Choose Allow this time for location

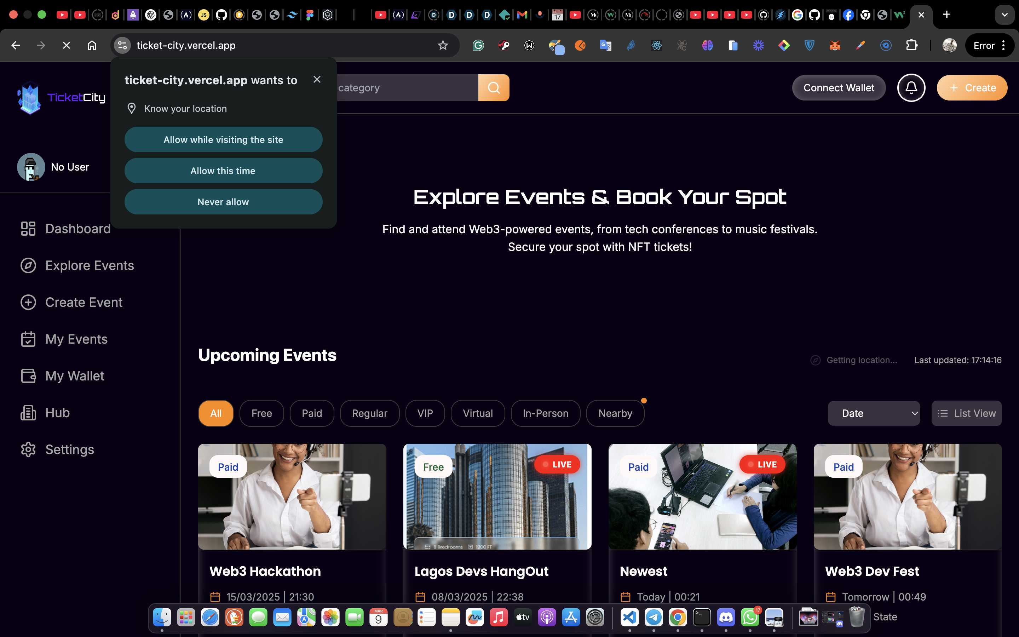(x=223, y=171)
